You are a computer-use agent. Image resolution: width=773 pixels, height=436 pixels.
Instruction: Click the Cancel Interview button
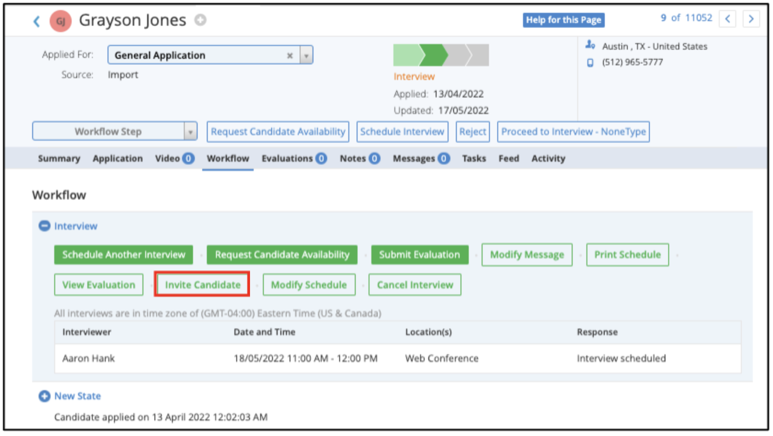tap(415, 285)
